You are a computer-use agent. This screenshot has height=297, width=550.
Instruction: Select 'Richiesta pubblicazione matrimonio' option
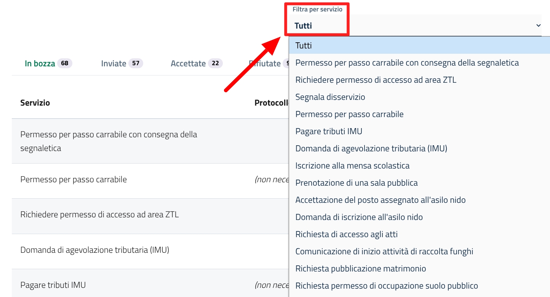[x=360, y=269]
